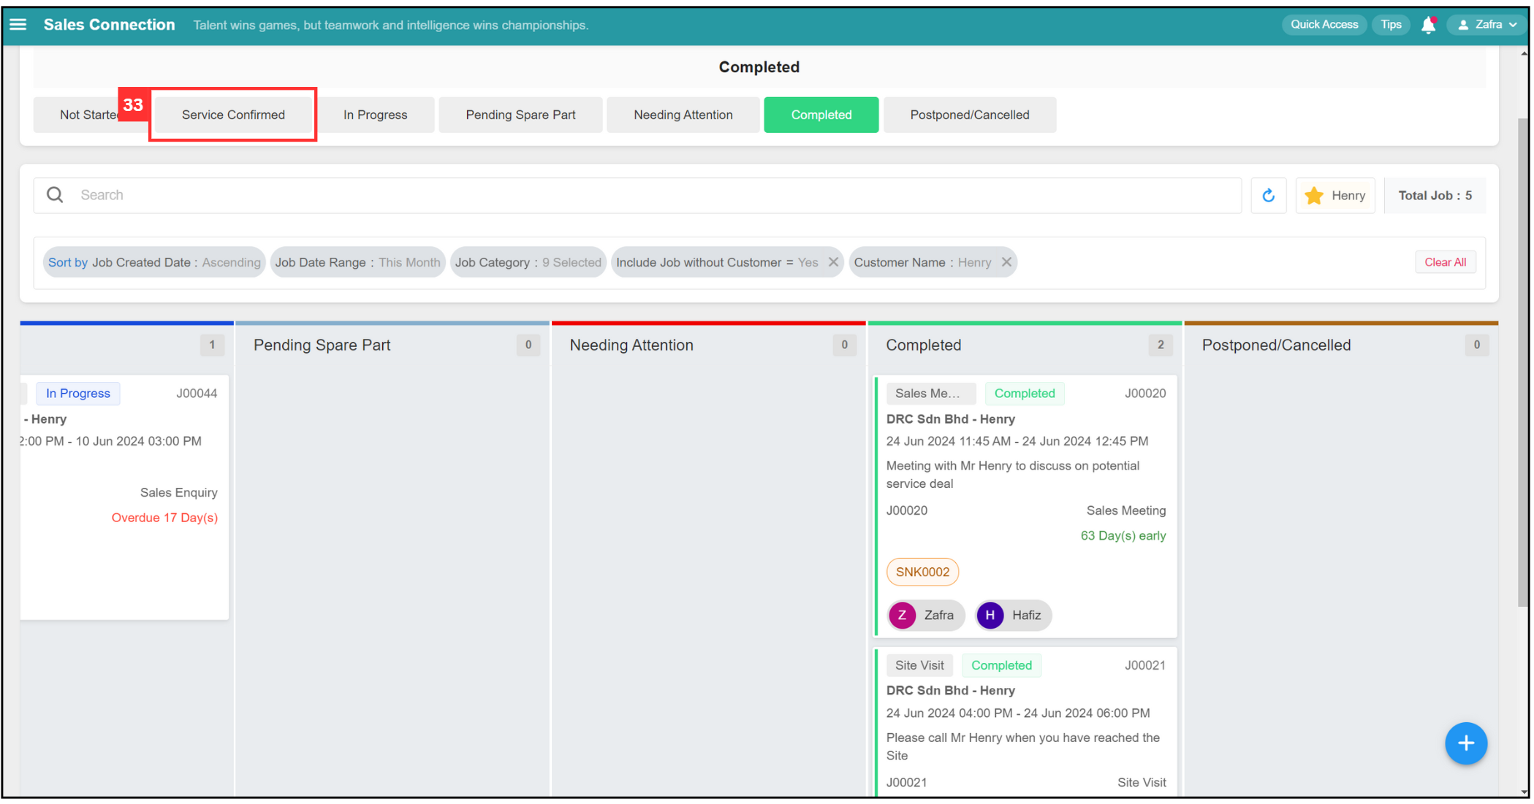Select the In Progress tab
The height and width of the screenshot is (804, 1534).
point(374,114)
